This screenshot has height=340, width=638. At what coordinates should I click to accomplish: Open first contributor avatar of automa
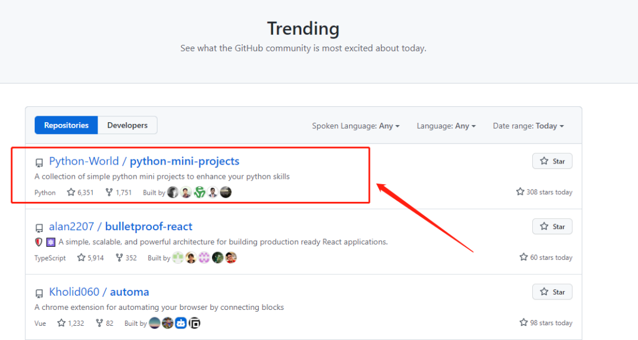click(x=155, y=323)
